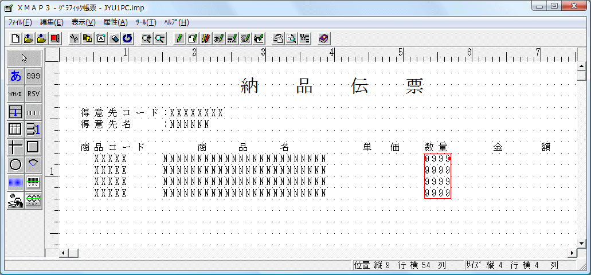The width and height of the screenshot is (591, 275).
Task: Click the horizontal scrollbar left arrow
Action: coord(64,253)
